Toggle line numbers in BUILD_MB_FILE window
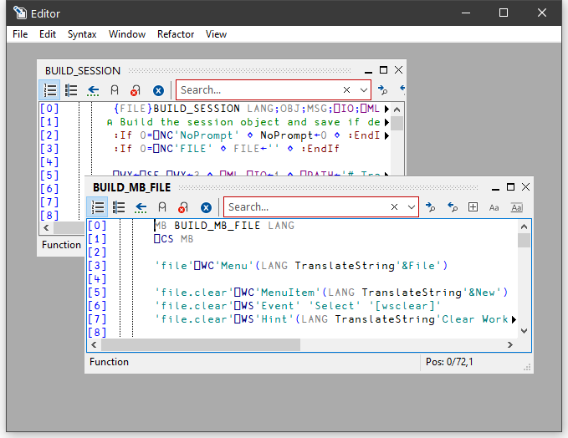This screenshot has height=438, width=568. click(98, 207)
